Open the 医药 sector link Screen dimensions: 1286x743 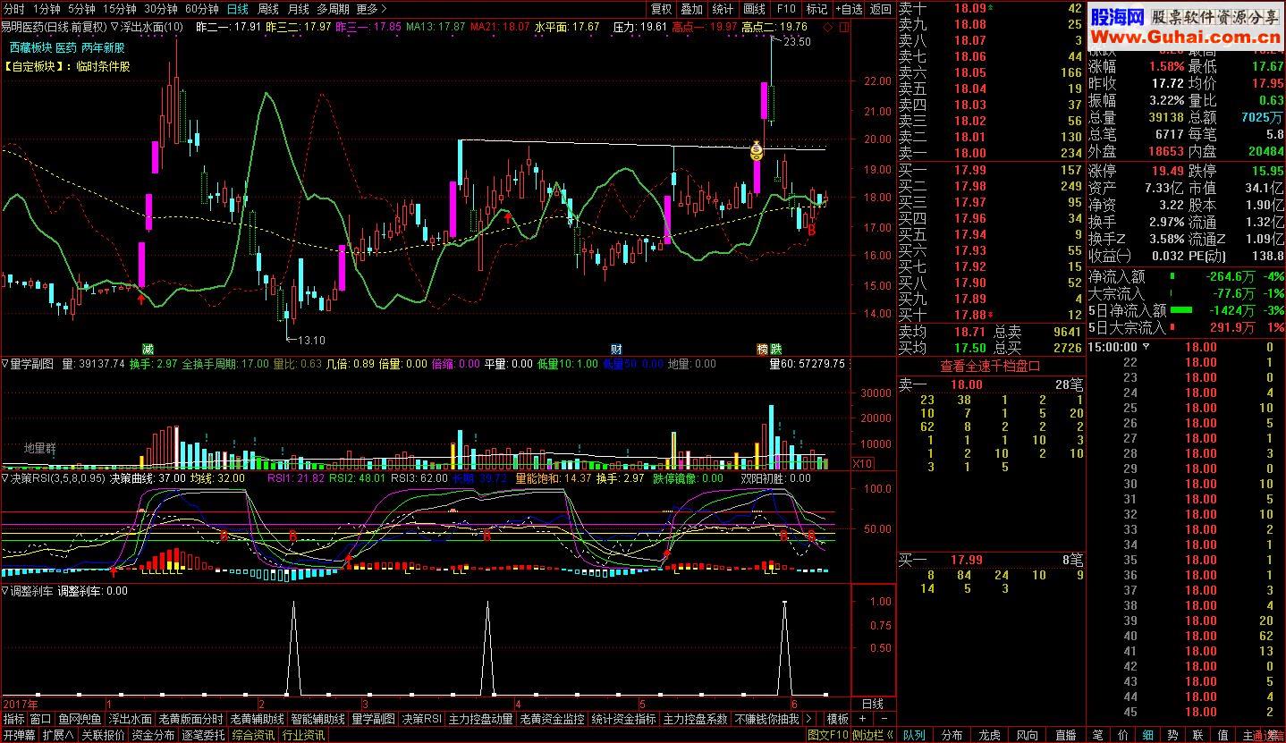(x=66, y=47)
